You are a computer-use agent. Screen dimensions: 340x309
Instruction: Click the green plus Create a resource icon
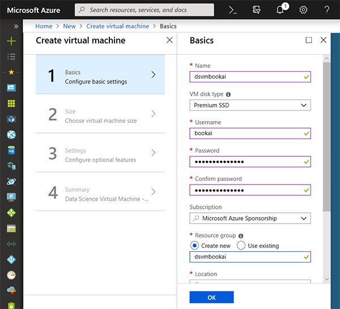click(11, 41)
